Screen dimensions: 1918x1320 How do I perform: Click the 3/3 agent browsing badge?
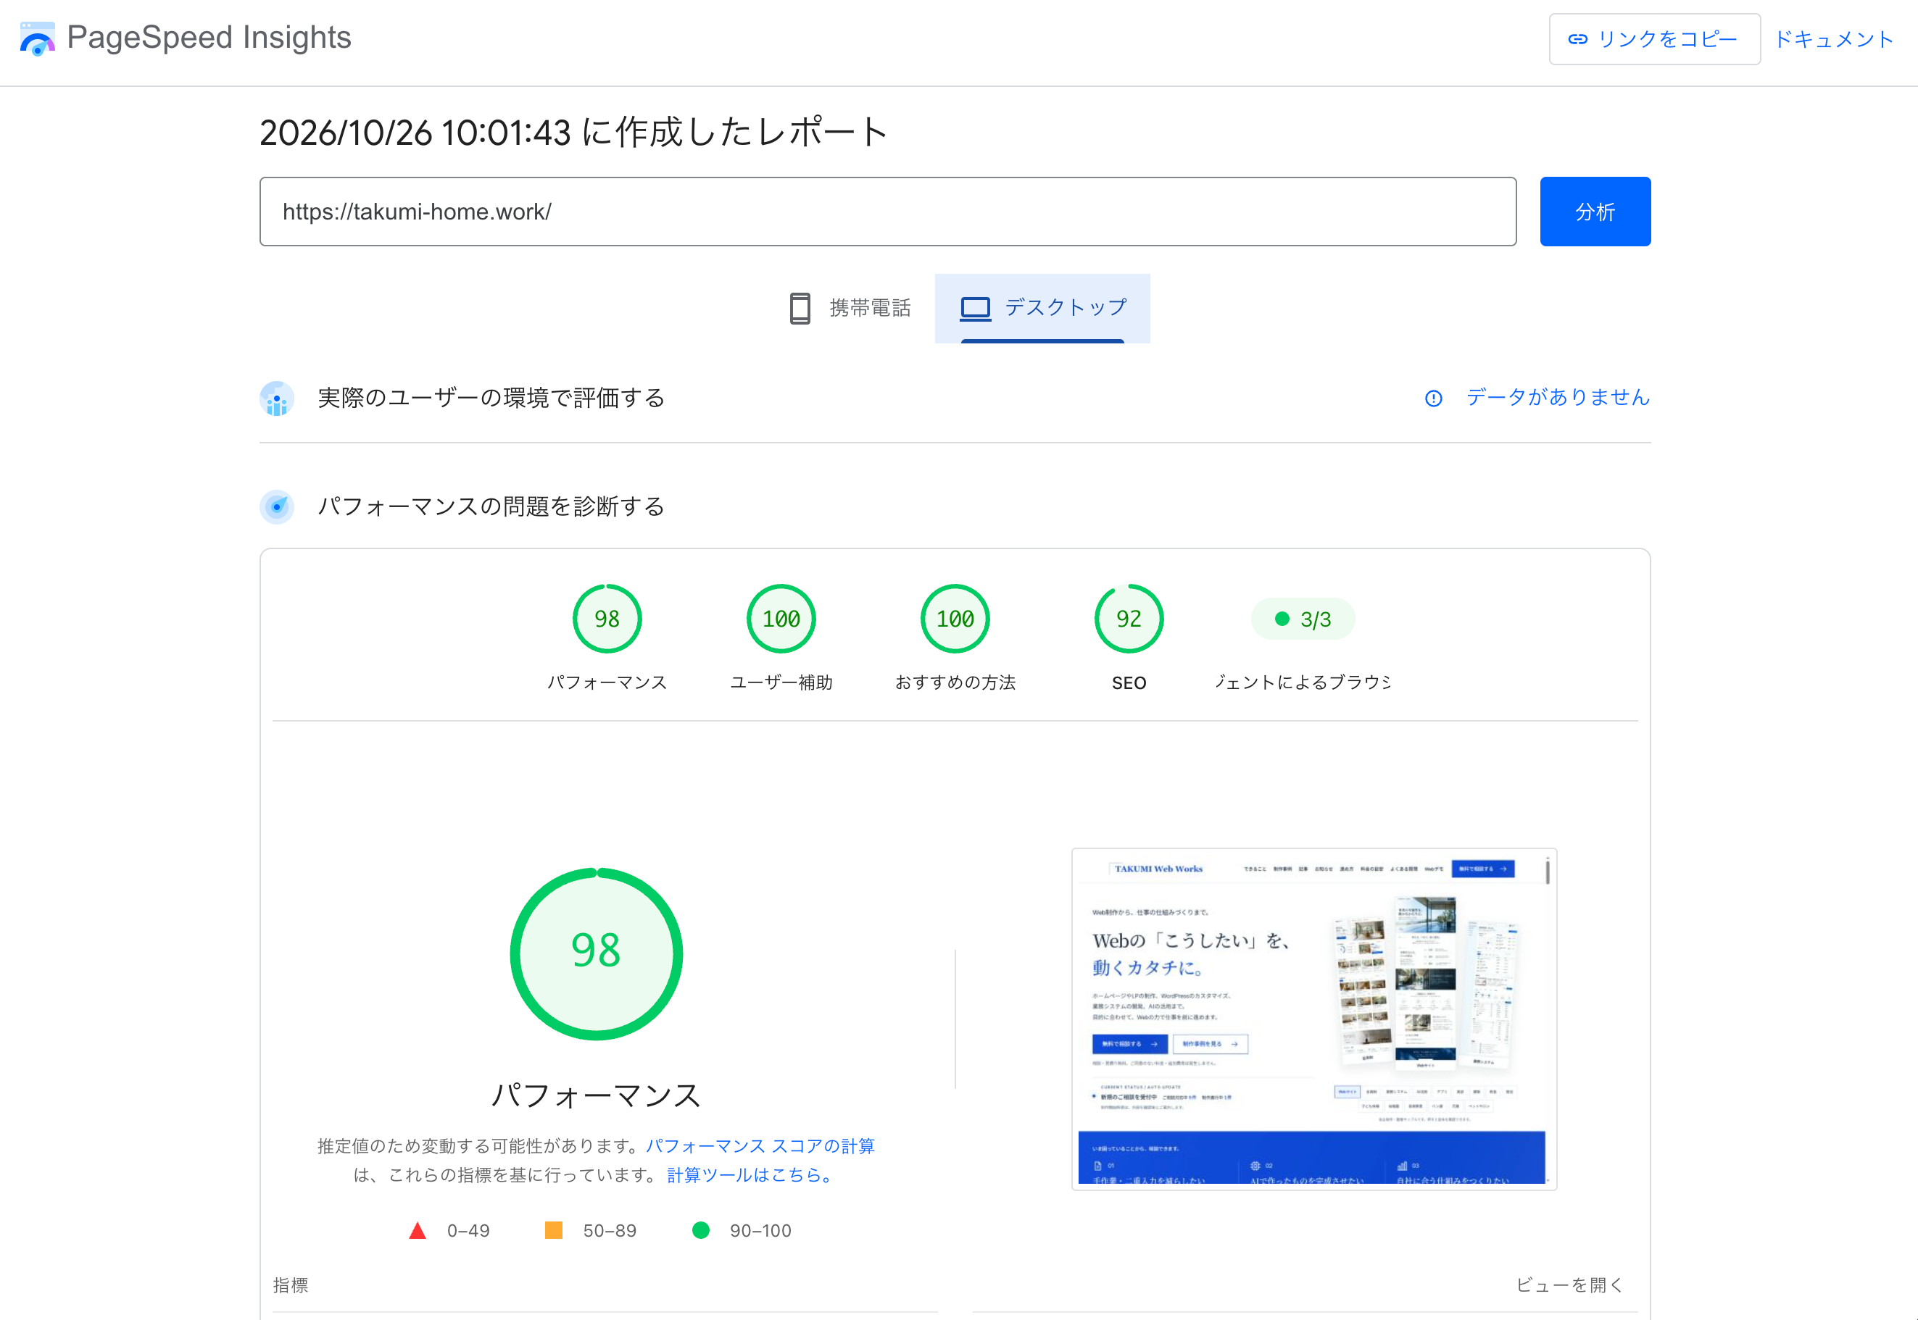(1303, 619)
